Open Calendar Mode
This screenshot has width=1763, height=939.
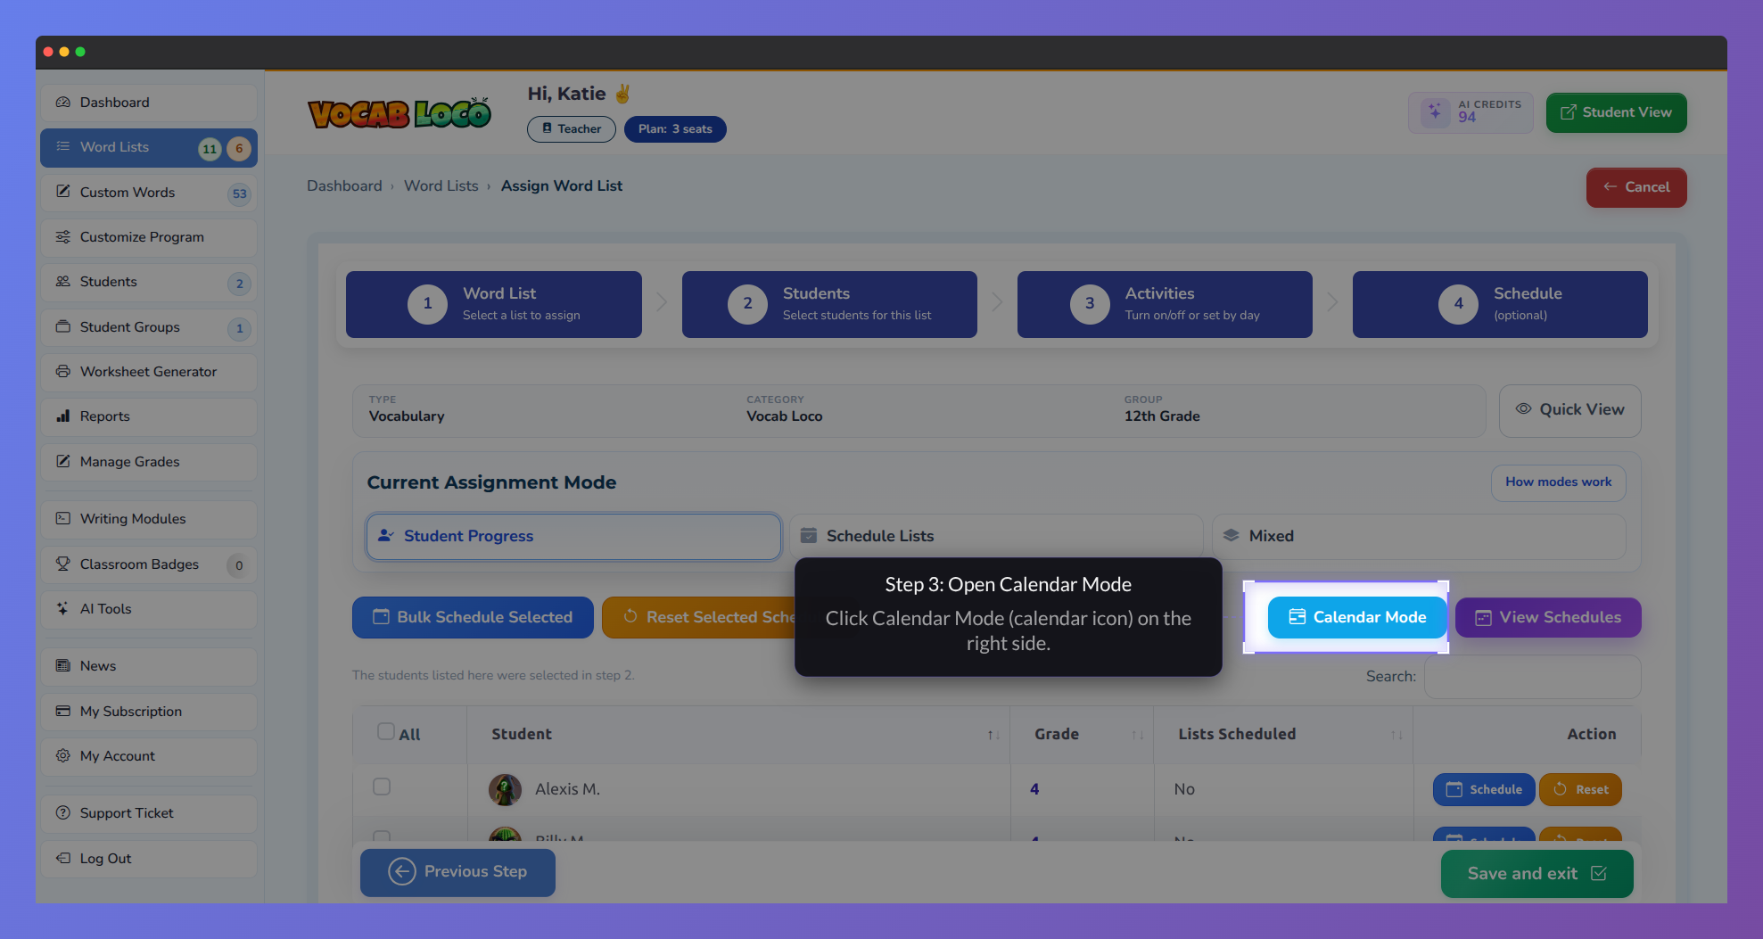coord(1357,617)
